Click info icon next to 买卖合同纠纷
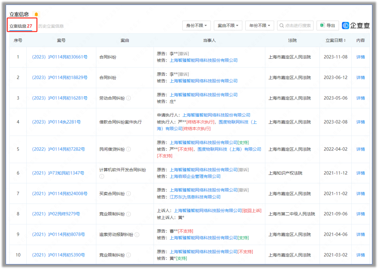The height and width of the screenshot is (269, 378). 128,194
